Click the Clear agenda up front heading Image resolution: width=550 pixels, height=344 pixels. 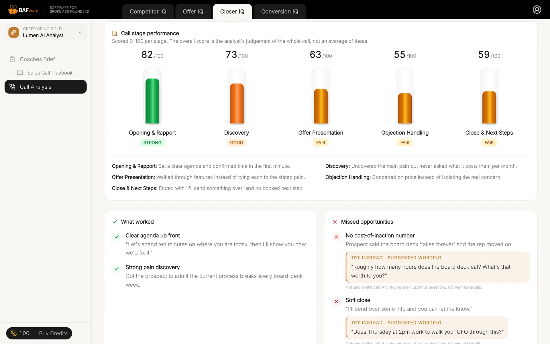[x=153, y=235]
